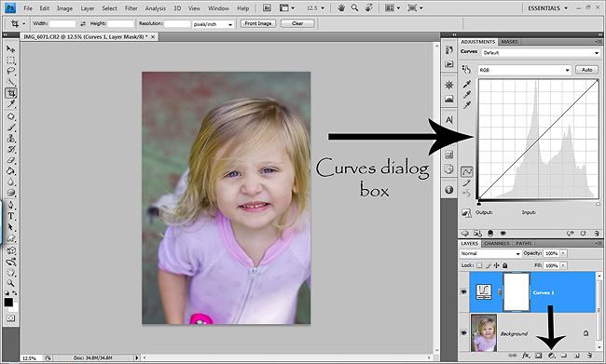Toggle lock position
606x364 pixels.
497,265
